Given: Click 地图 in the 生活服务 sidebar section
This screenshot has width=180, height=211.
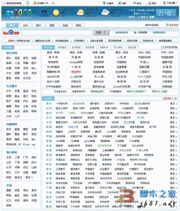Looking at the screenshot, I should coord(34,101).
